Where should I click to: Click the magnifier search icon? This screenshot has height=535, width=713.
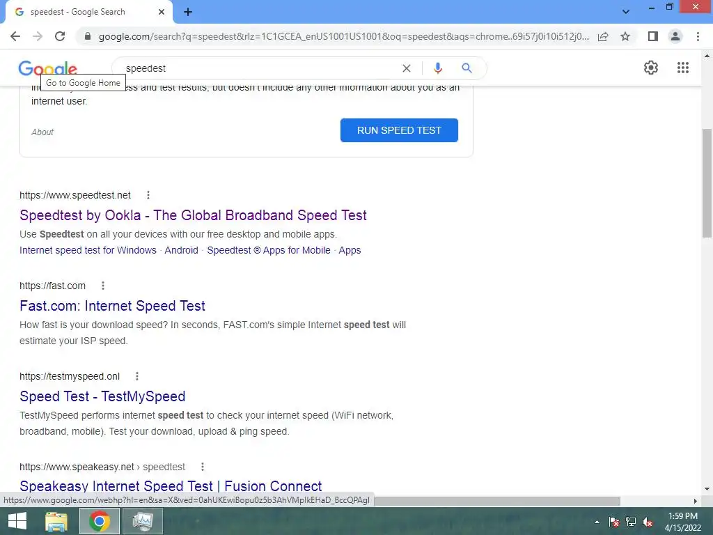tap(467, 68)
